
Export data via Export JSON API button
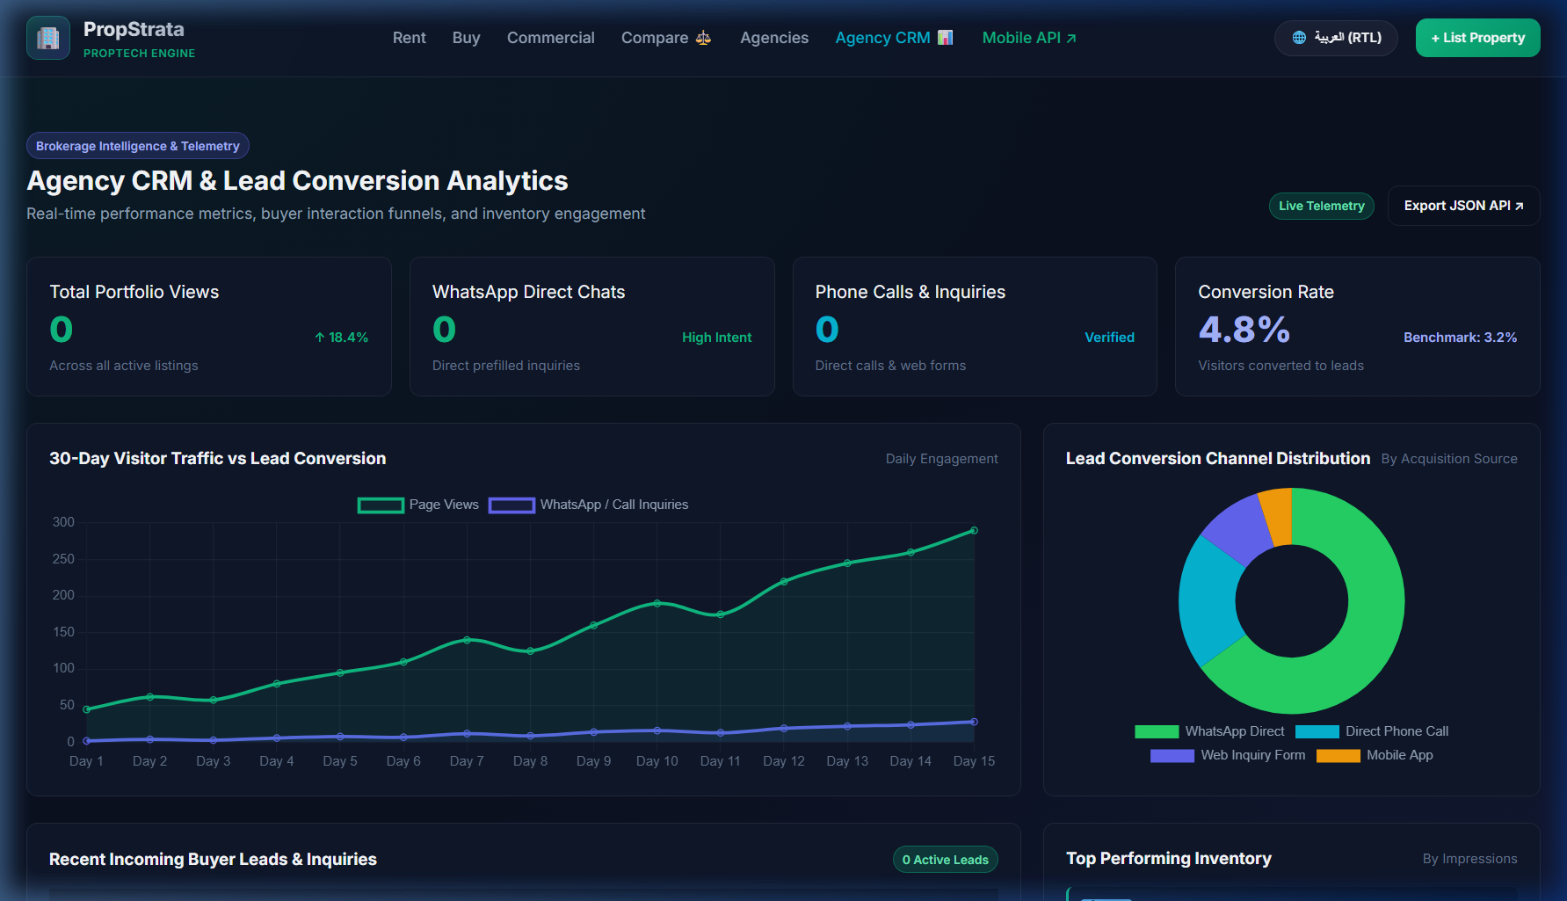(1463, 206)
